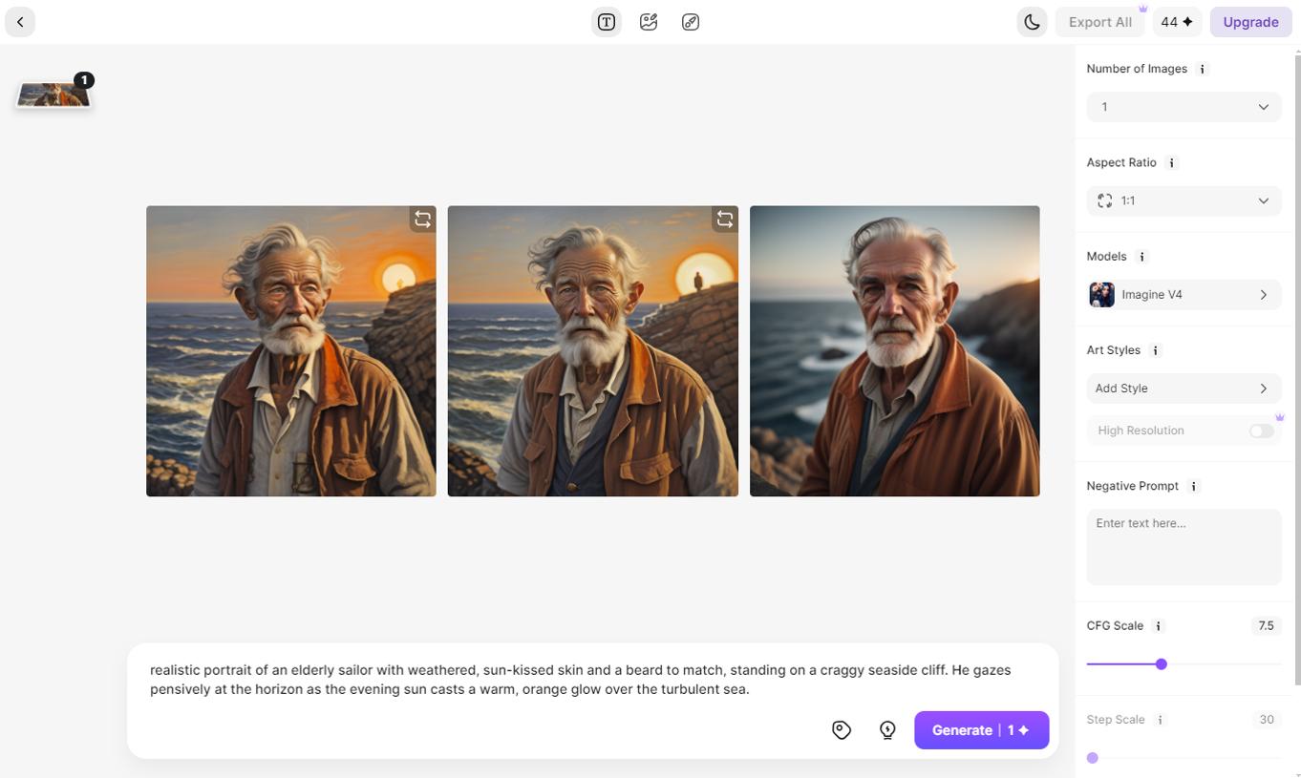Click the back arrow at top left
Screen dimensions: 1301x778
pos(20,21)
